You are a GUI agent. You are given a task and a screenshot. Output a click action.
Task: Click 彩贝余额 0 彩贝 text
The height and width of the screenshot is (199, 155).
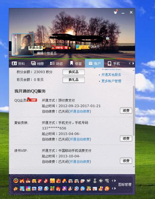click(30, 80)
